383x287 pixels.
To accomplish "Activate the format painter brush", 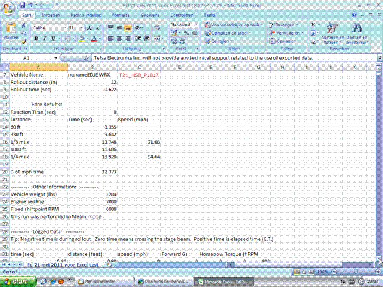I will (23, 41).
